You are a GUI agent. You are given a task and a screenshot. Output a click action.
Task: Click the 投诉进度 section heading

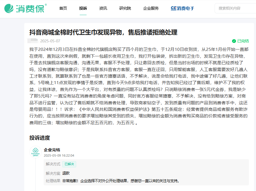tap(39, 138)
